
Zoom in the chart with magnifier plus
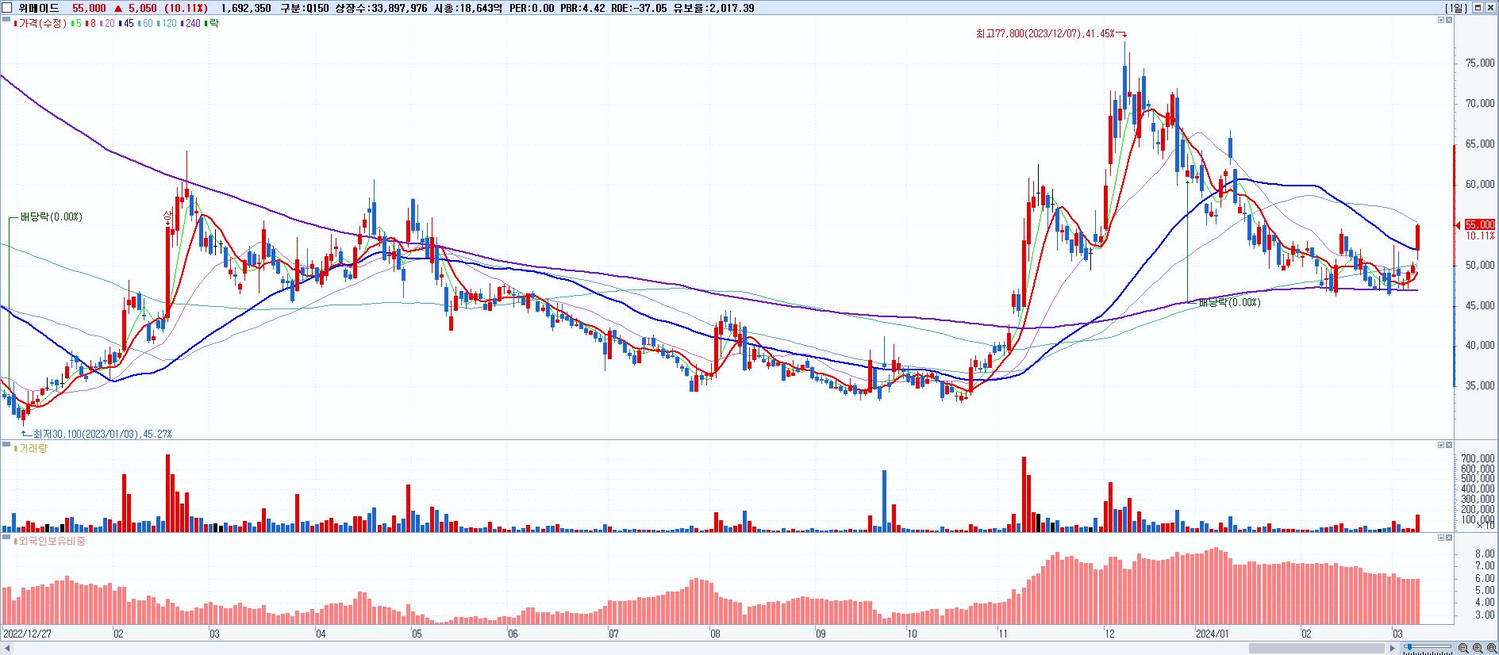[x=1478, y=648]
